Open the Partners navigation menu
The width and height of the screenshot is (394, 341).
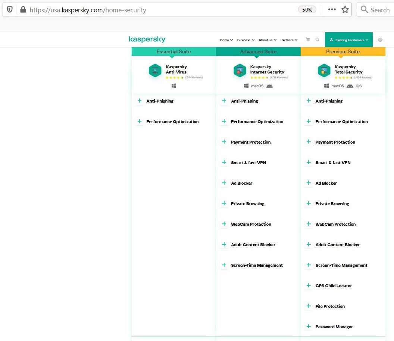pos(289,40)
